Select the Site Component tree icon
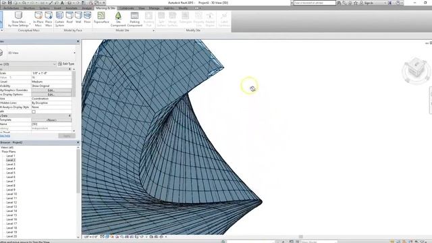 click(x=118, y=16)
